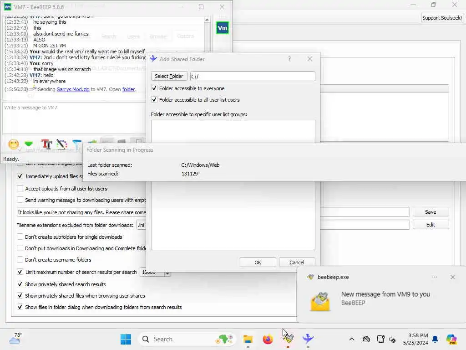Image resolution: width=466 pixels, height=350 pixels.
Task: Click Edit button for excluded extensions
Action: click(x=431, y=225)
